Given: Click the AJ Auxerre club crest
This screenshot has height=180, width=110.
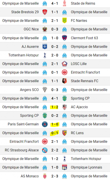Looking at the screenshot, I should (45, 46).
